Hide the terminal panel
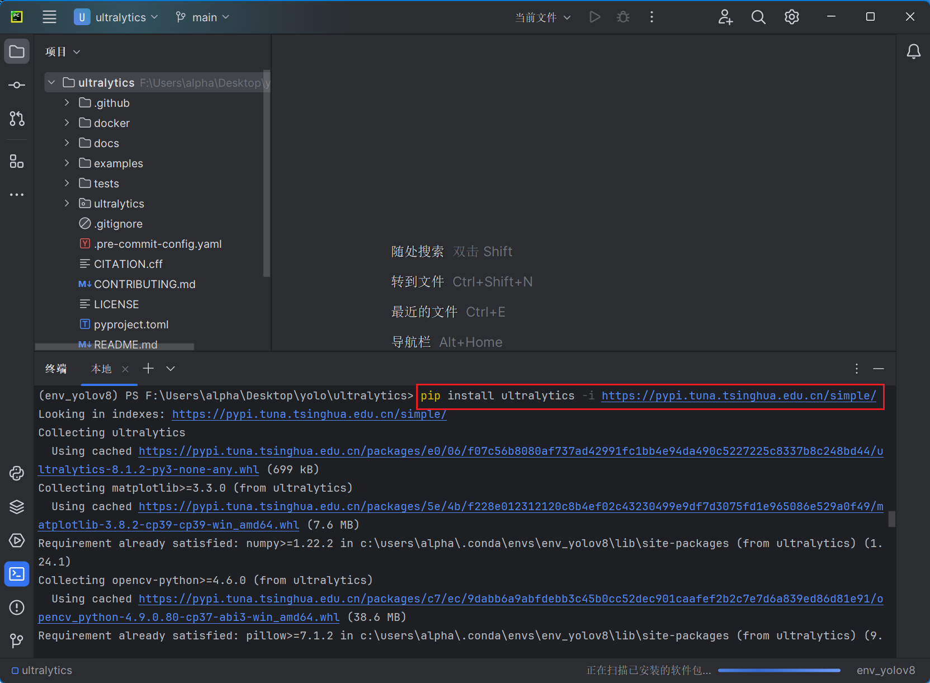The image size is (930, 683). pos(879,369)
